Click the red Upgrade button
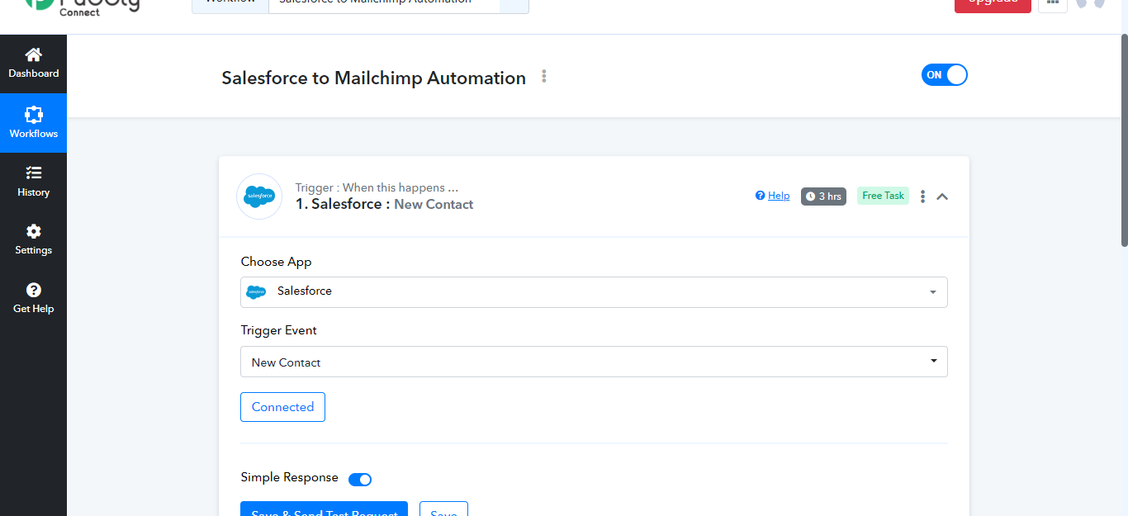Screen dimensions: 1128x516 pyautogui.click(x=993, y=4)
